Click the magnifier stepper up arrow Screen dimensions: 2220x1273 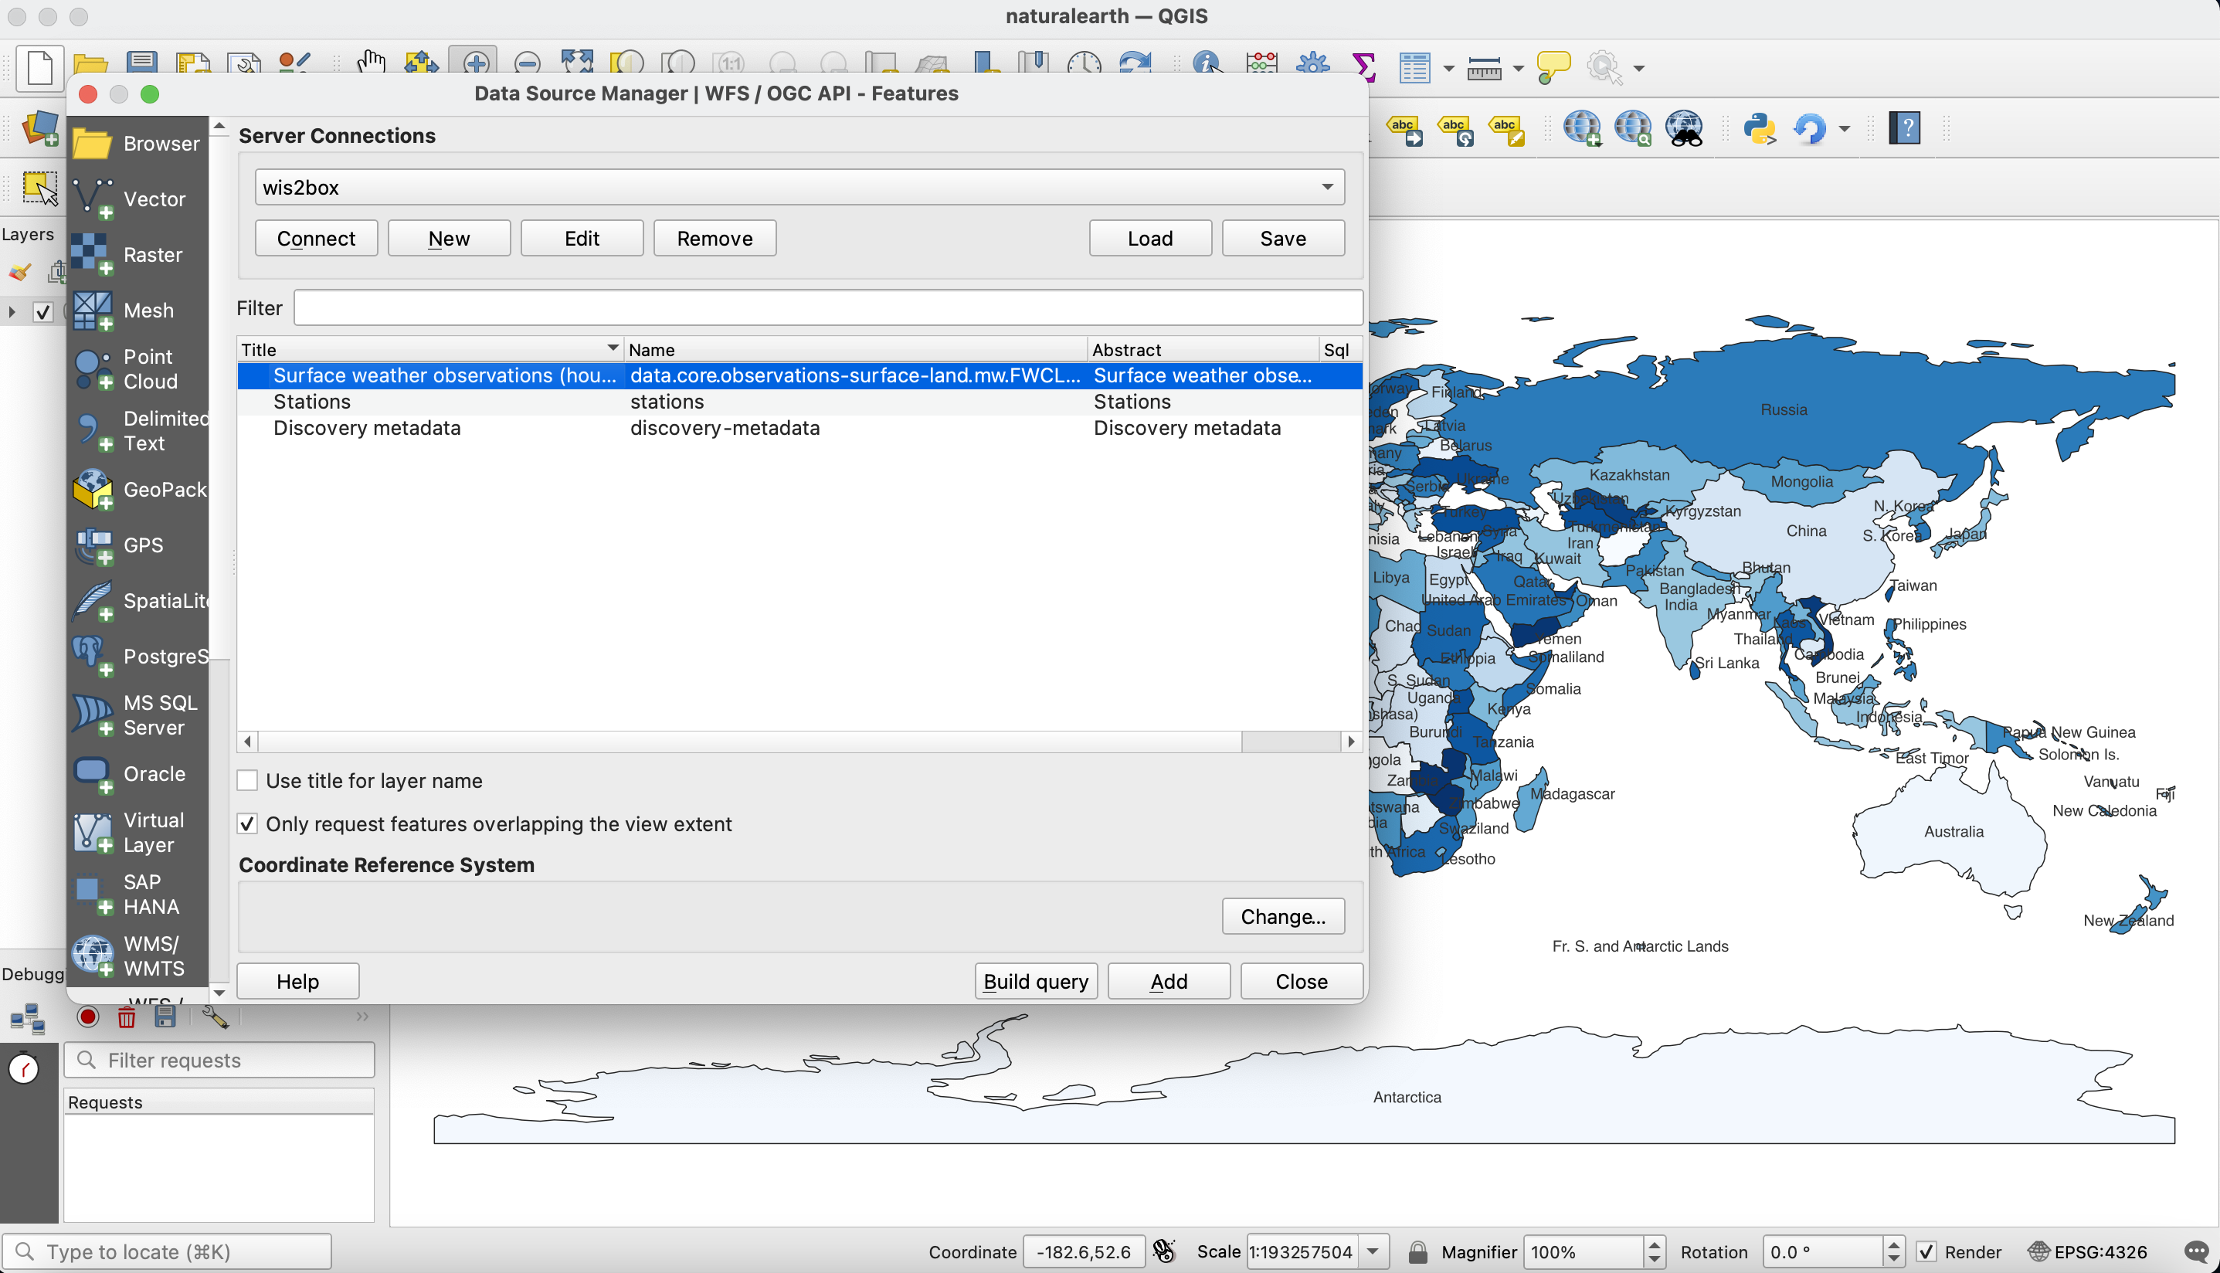(1655, 1245)
